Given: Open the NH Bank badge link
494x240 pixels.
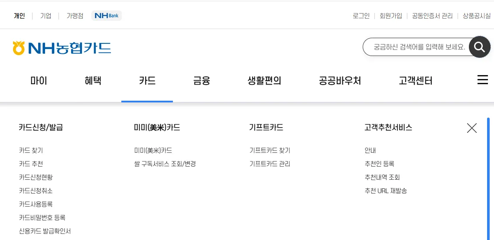Looking at the screenshot, I should (107, 16).
